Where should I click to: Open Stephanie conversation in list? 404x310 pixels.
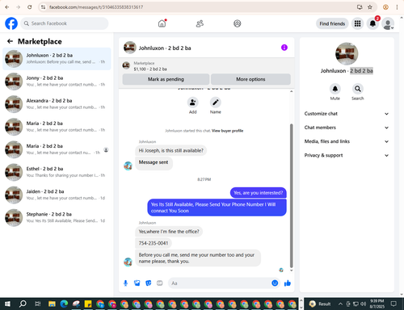57,217
